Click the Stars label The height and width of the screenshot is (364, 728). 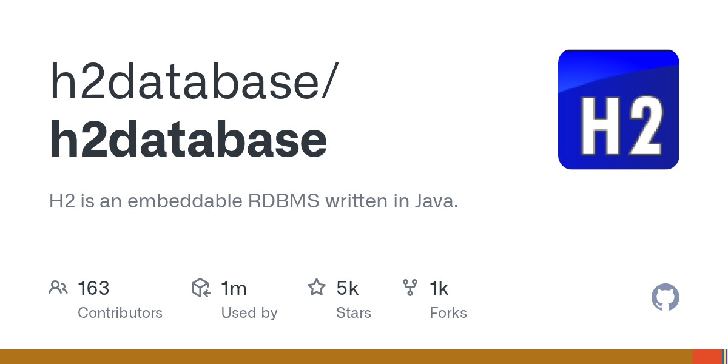point(353,313)
